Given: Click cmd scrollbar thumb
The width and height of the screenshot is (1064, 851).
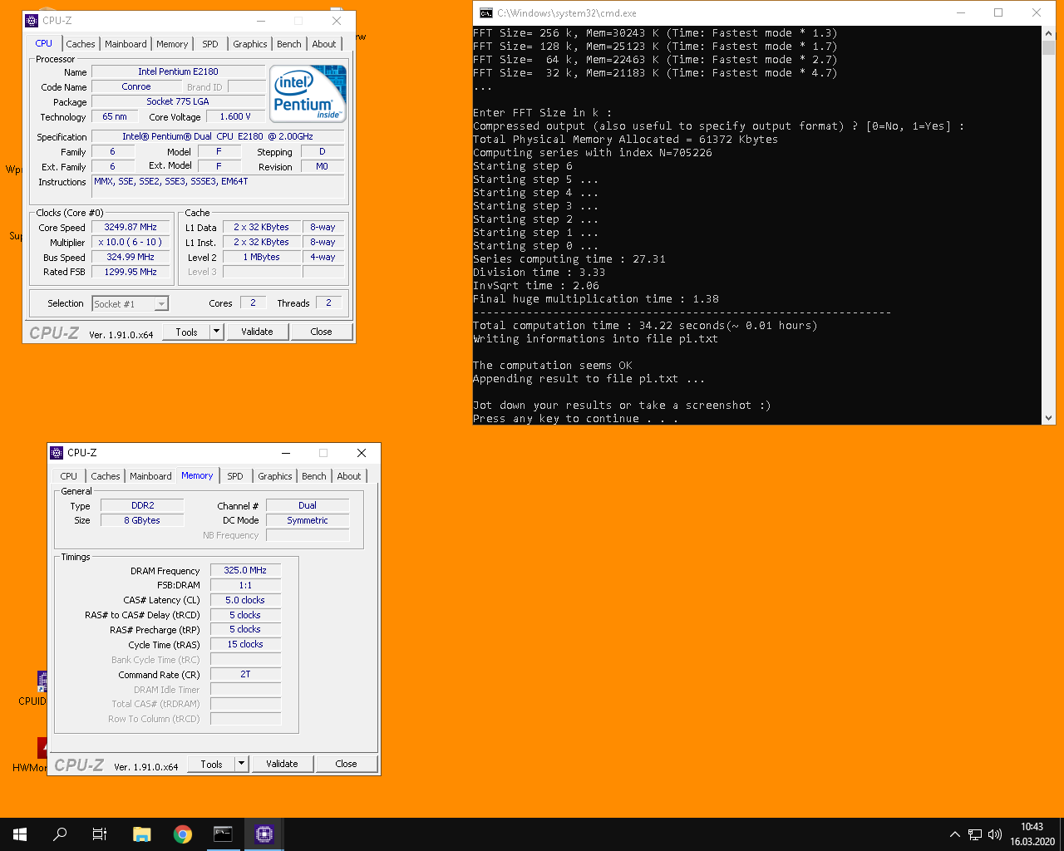Looking at the screenshot, I should click(1048, 47).
